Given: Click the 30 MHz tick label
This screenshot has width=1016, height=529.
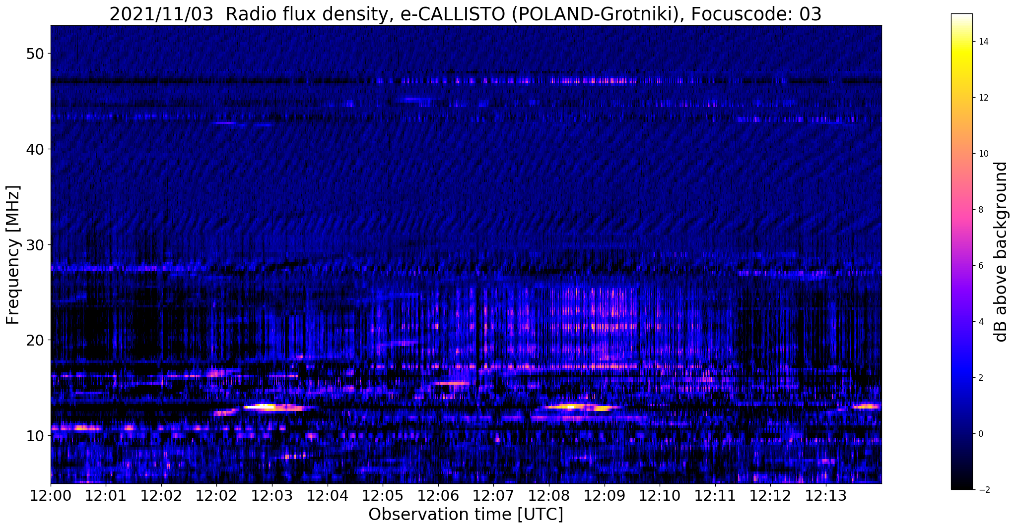Looking at the screenshot, I should coord(34,244).
